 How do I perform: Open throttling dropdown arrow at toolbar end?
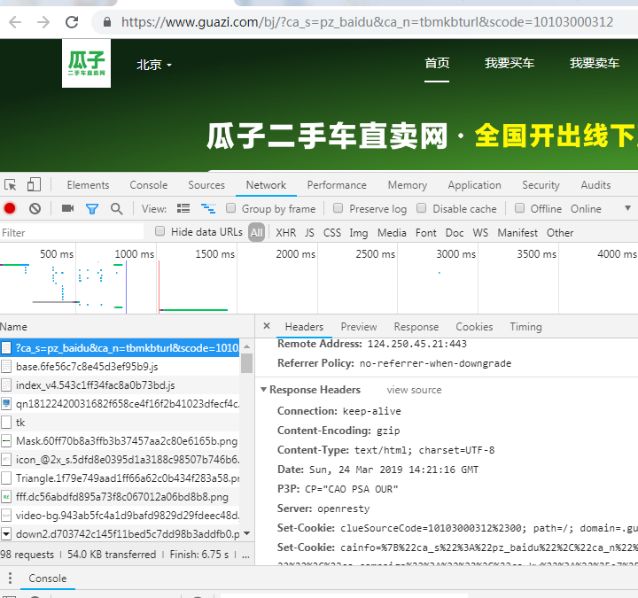[628, 208]
